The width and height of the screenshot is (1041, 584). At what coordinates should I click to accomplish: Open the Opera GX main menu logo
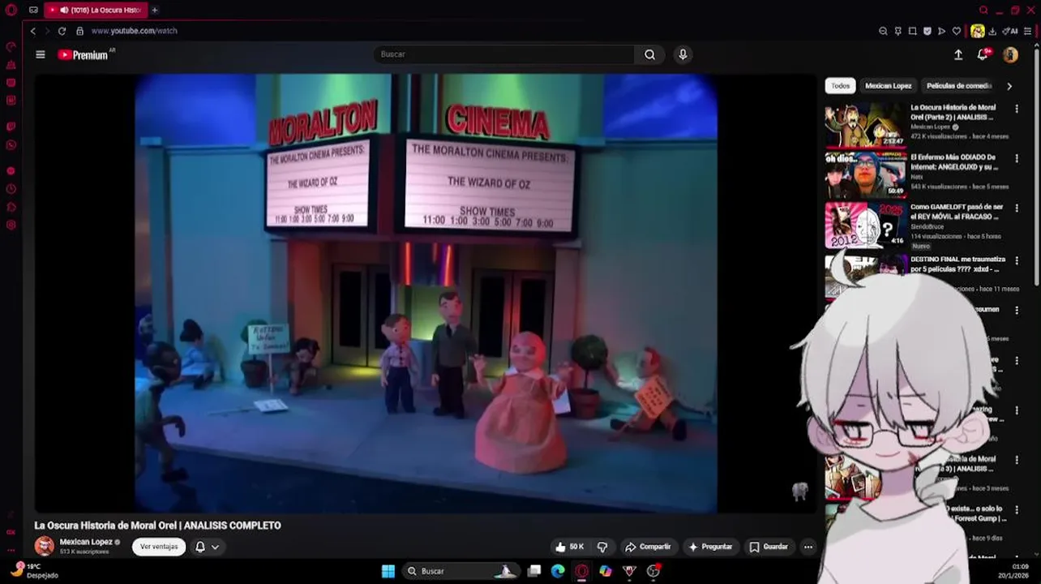11,10
